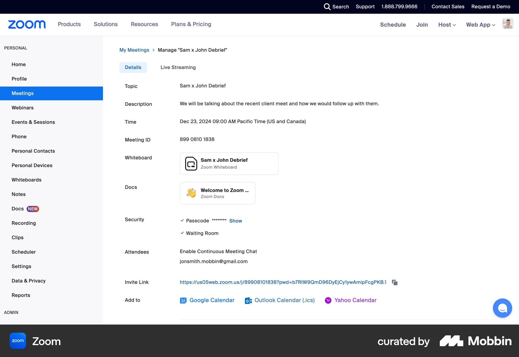Click the Outlook Calendar icon

click(x=248, y=300)
